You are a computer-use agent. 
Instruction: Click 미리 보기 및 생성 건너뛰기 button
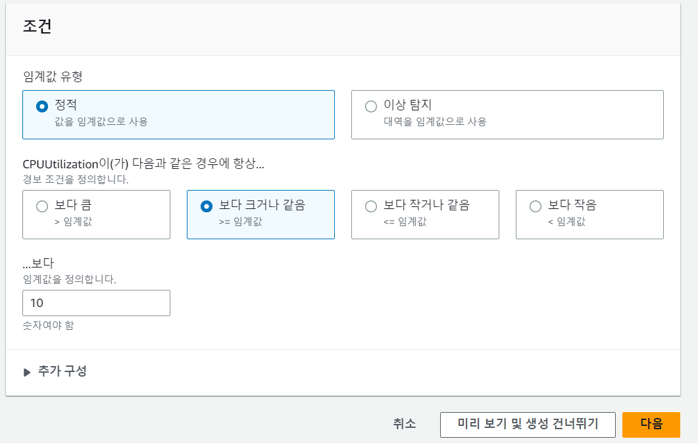[528, 425]
